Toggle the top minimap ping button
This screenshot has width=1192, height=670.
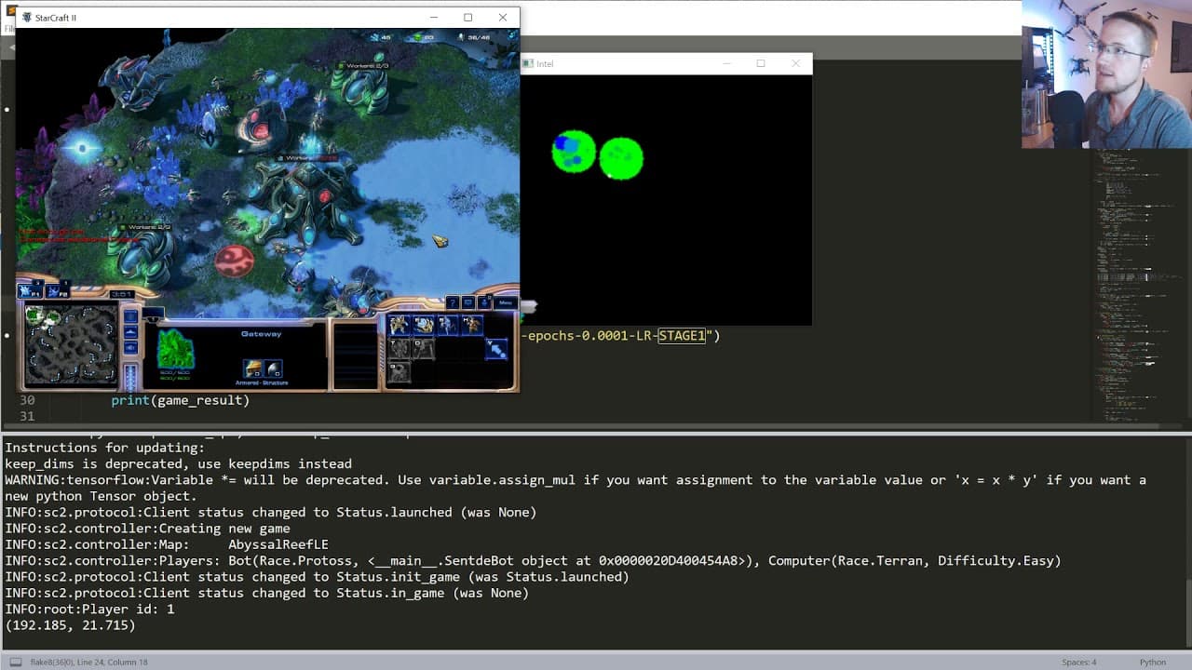click(x=130, y=316)
